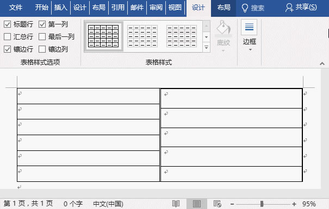Open the 底纹 dropdown arrow
The width and height of the screenshot is (329, 209).
click(x=224, y=50)
